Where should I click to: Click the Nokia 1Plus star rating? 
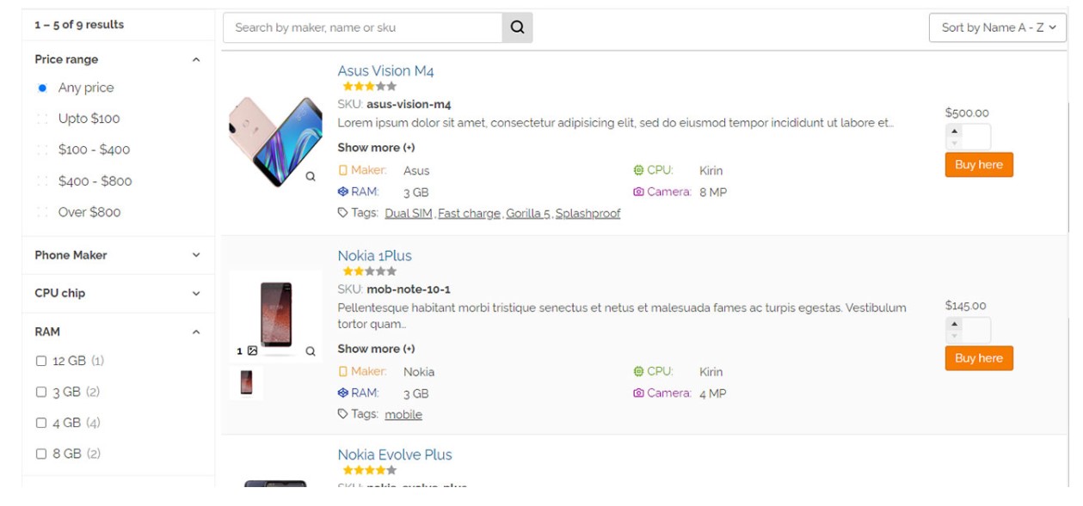click(x=369, y=271)
